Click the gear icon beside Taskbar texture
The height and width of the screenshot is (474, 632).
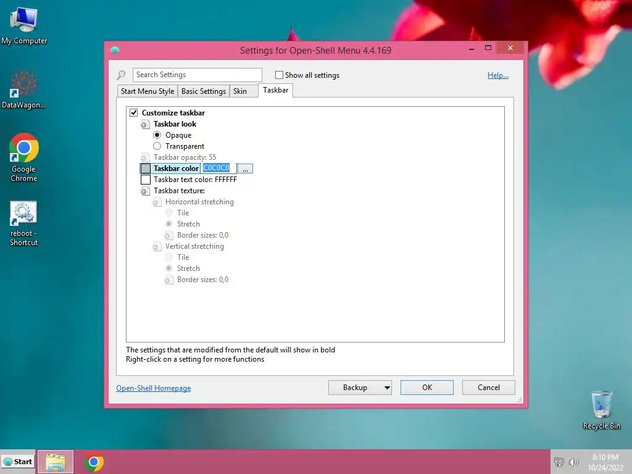tap(144, 191)
